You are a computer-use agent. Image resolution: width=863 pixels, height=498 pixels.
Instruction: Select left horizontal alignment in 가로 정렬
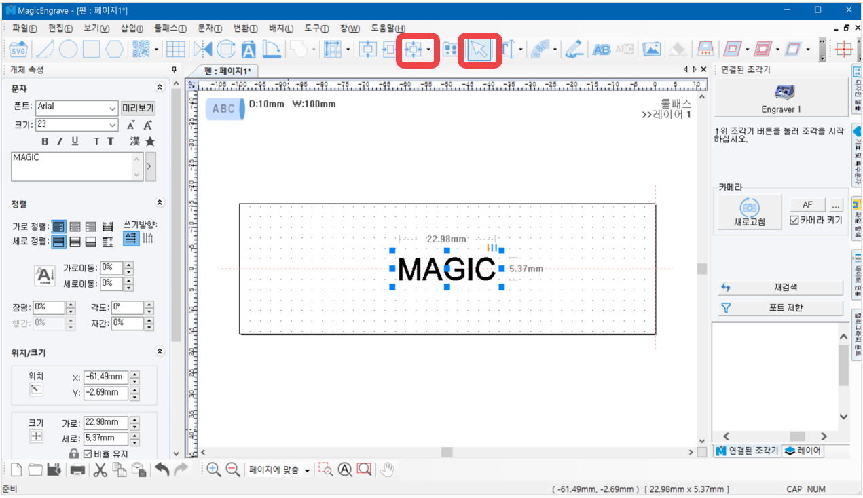pos(58,227)
